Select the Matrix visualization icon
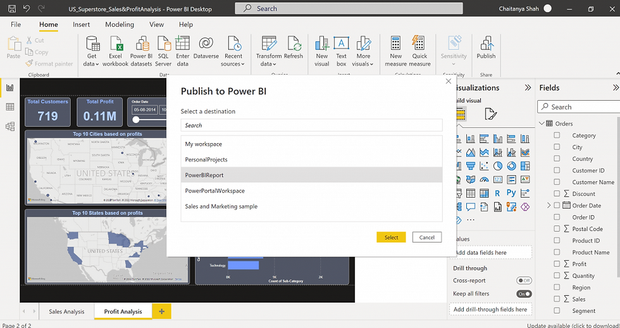Image resolution: width=620 pixels, height=328 pixels. [x=484, y=193]
